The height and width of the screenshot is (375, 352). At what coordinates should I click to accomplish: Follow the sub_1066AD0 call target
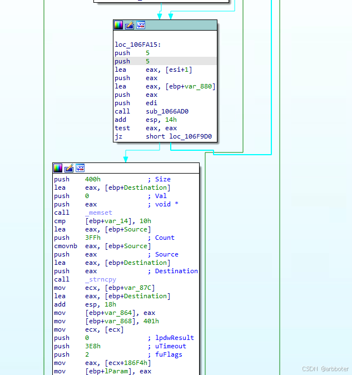click(x=167, y=111)
